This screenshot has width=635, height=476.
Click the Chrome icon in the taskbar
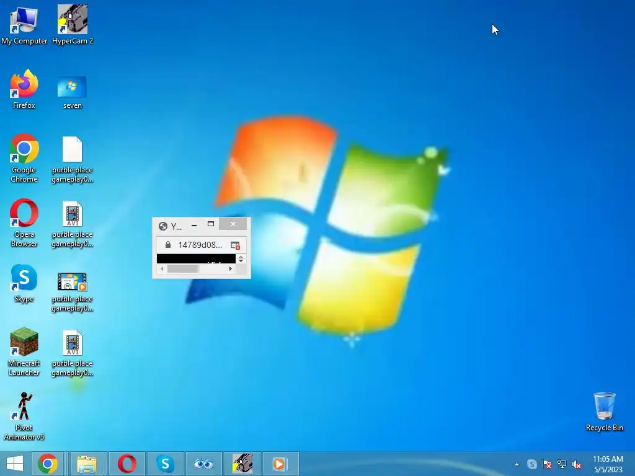(x=48, y=464)
